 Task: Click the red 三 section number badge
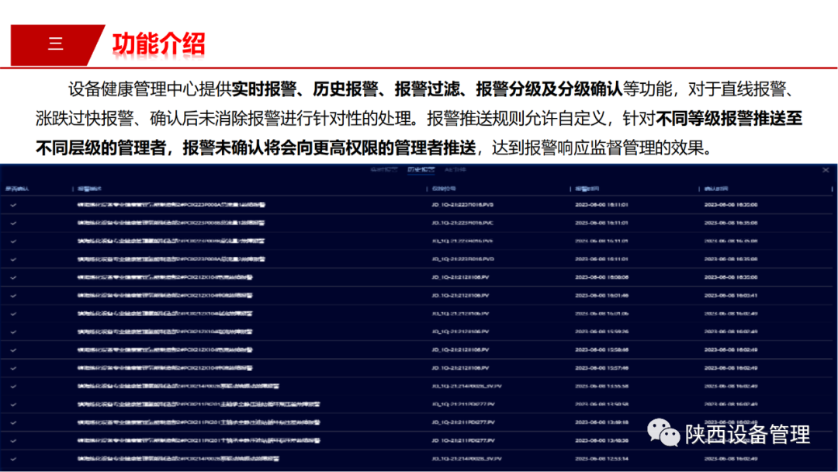(x=56, y=44)
